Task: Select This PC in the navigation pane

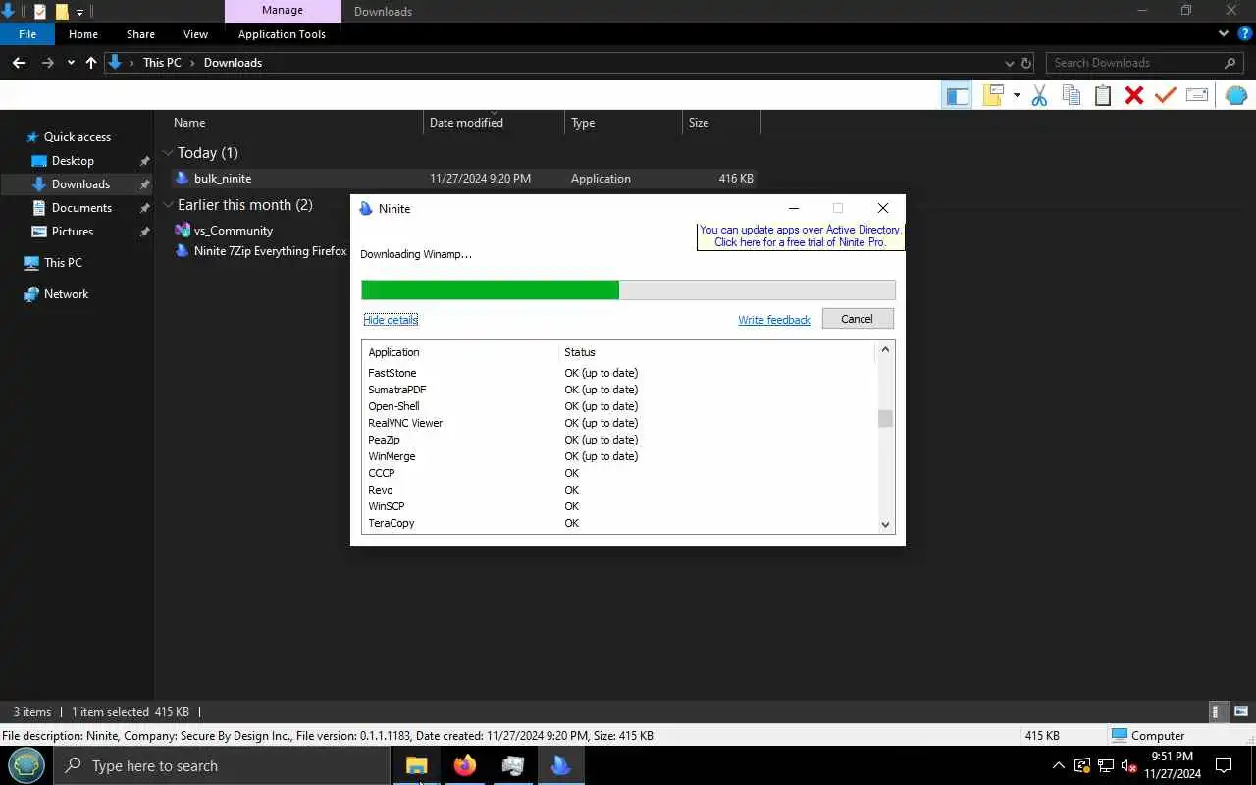Action: click(63, 263)
